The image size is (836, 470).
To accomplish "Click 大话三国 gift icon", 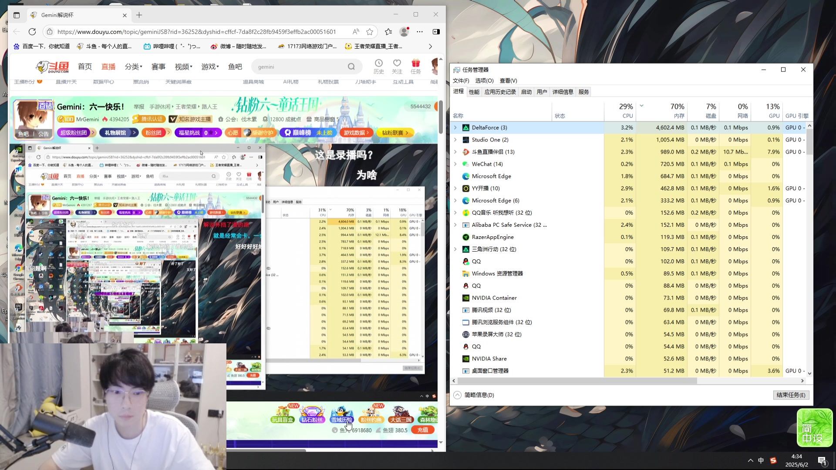I will pos(401,413).
